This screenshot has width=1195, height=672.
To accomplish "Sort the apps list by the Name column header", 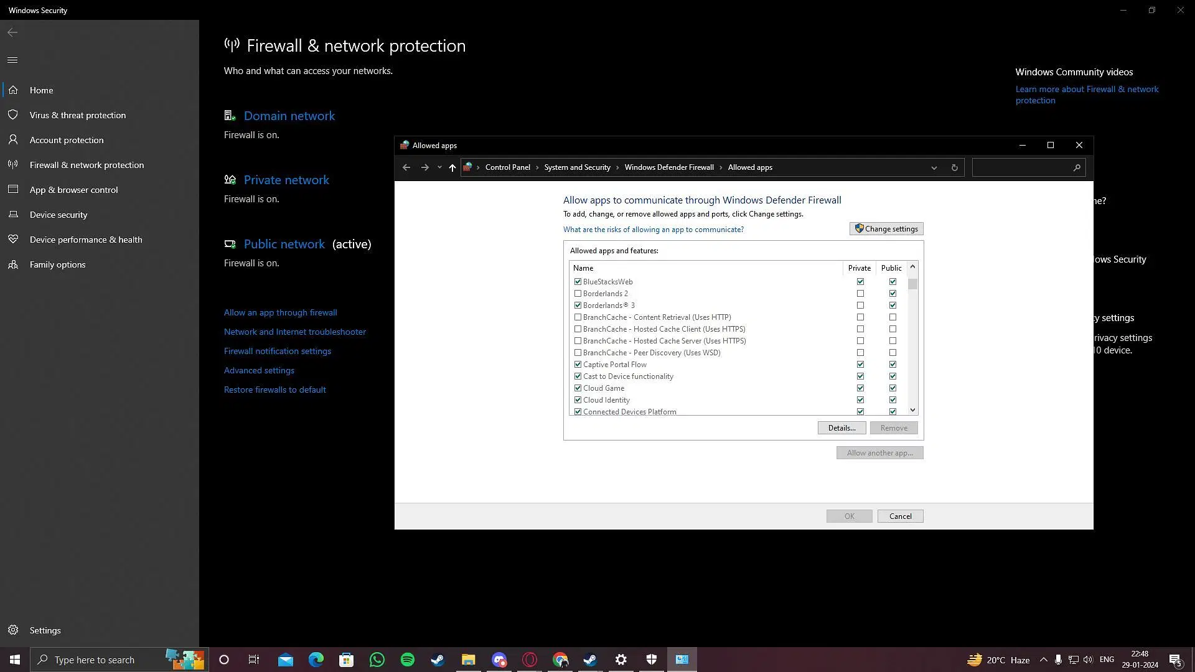I will click(x=706, y=268).
